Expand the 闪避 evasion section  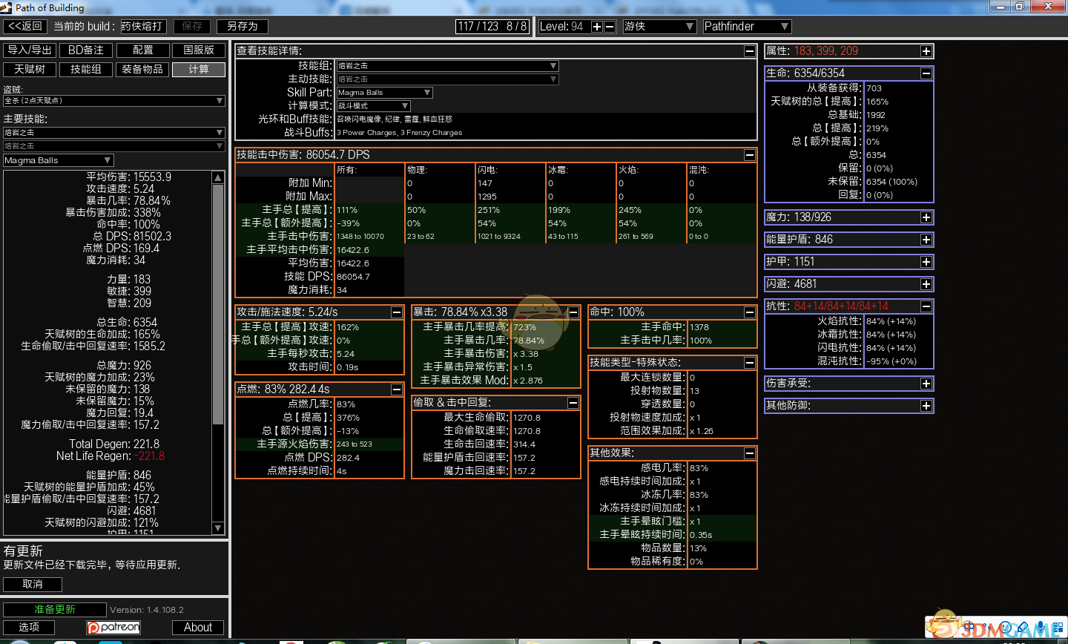(x=926, y=284)
